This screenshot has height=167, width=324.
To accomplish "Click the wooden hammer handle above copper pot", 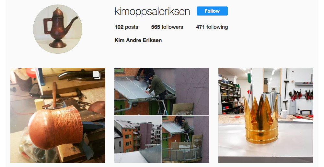I will (54, 95).
